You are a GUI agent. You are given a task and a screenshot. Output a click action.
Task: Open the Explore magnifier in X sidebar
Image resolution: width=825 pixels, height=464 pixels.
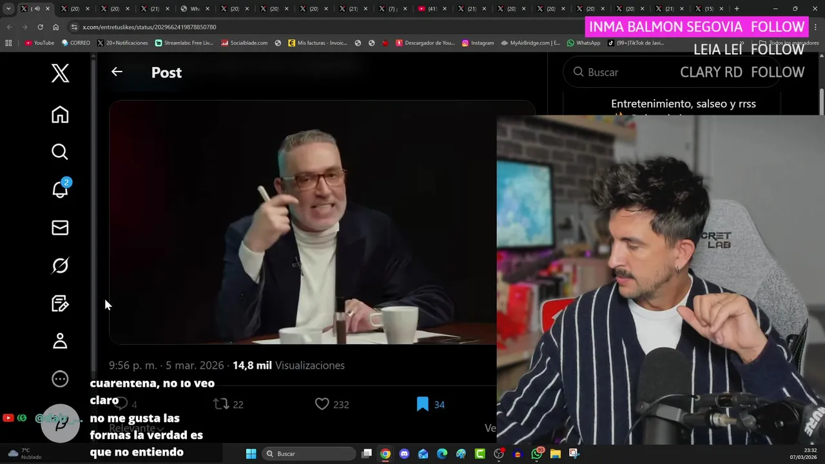[x=60, y=152]
